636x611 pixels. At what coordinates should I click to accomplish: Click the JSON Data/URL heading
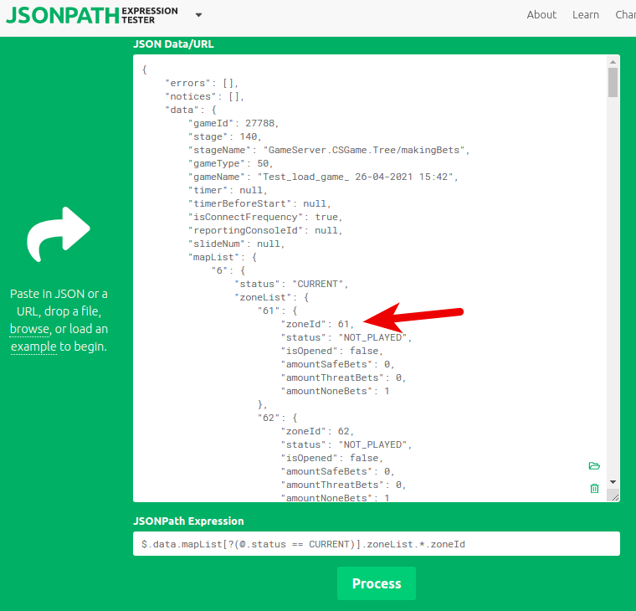click(173, 44)
